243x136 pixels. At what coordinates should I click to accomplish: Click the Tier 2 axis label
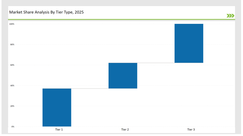tap(125, 130)
